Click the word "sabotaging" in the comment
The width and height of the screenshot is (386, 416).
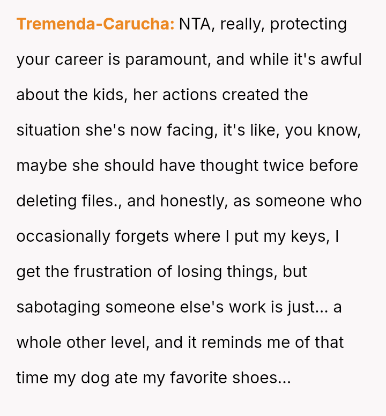[58, 307]
